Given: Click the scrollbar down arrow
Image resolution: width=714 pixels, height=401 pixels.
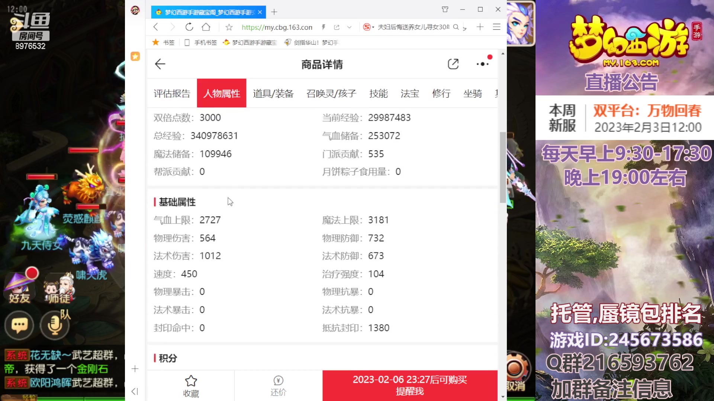Looking at the screenshot, I should click(503, 397).
